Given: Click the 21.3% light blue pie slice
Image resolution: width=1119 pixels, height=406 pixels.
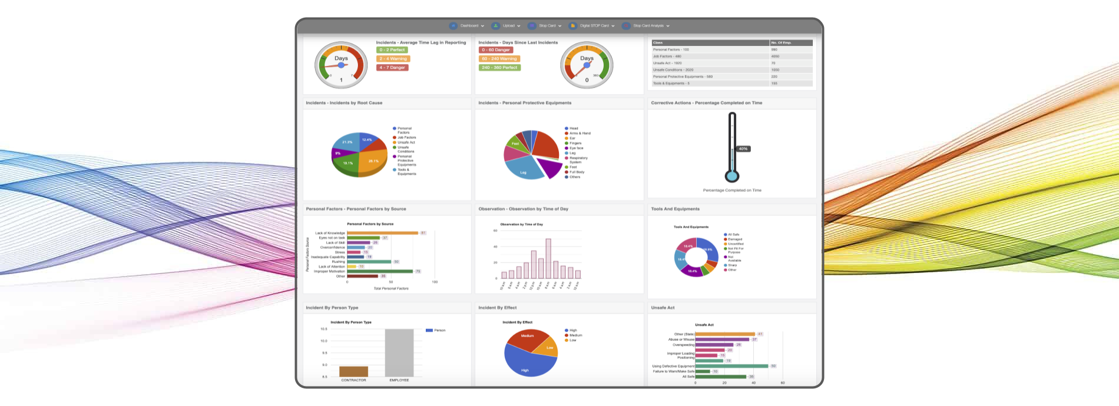Looking at the screenshot, I should click(x=347, y=142).
